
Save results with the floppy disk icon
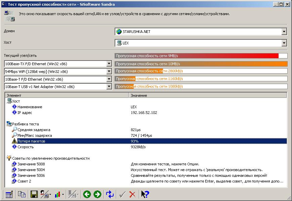[34, 194]
